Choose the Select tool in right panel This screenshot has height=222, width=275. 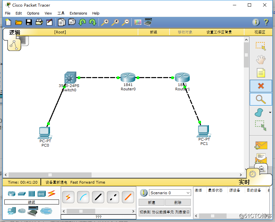[261, 46]
